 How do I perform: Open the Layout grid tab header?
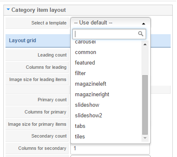click(22, 41)
